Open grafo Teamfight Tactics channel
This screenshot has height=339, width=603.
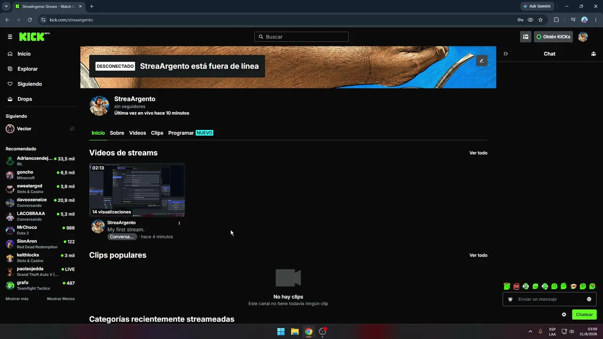(x=40, y=285)
